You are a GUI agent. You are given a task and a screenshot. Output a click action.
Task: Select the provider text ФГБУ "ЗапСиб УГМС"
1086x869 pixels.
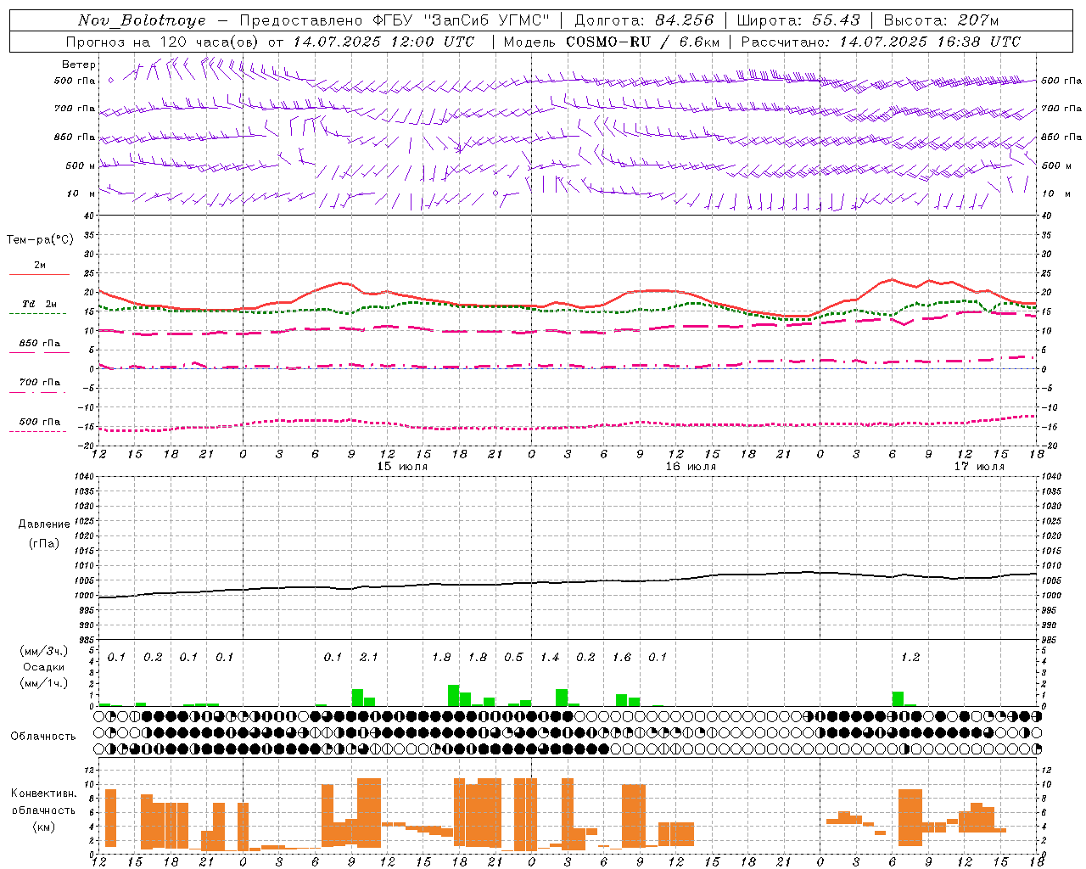click(x=462, y=20)
